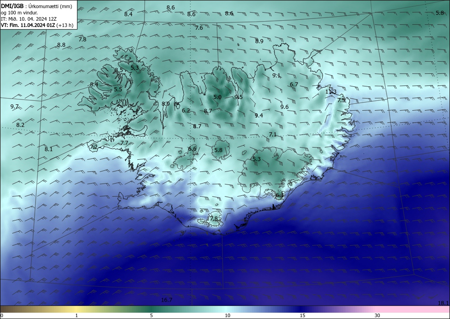The width and height of the screenshot is (450, 319).
Task: Select the 11.3 value in the east
Action: [331, 92]
